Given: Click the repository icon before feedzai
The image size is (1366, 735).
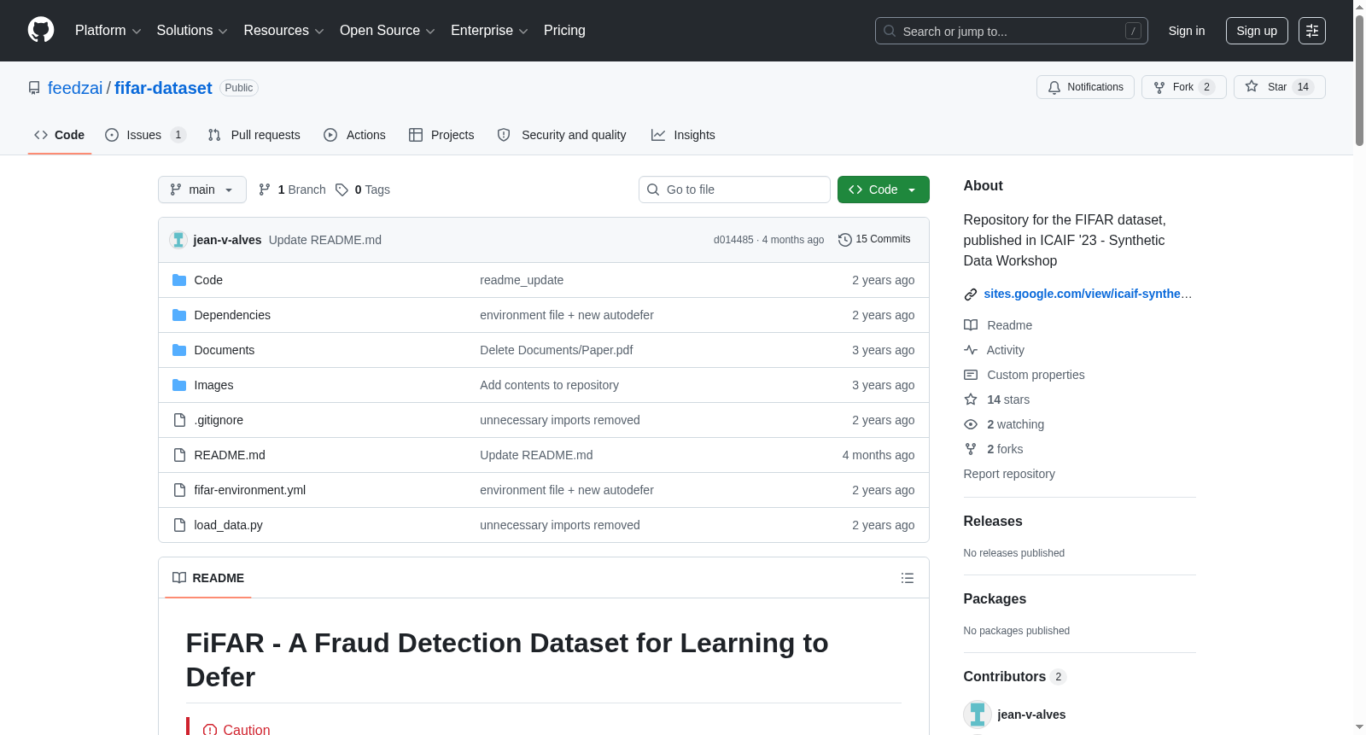Looking at the screenshot, I should pos(34,88).
